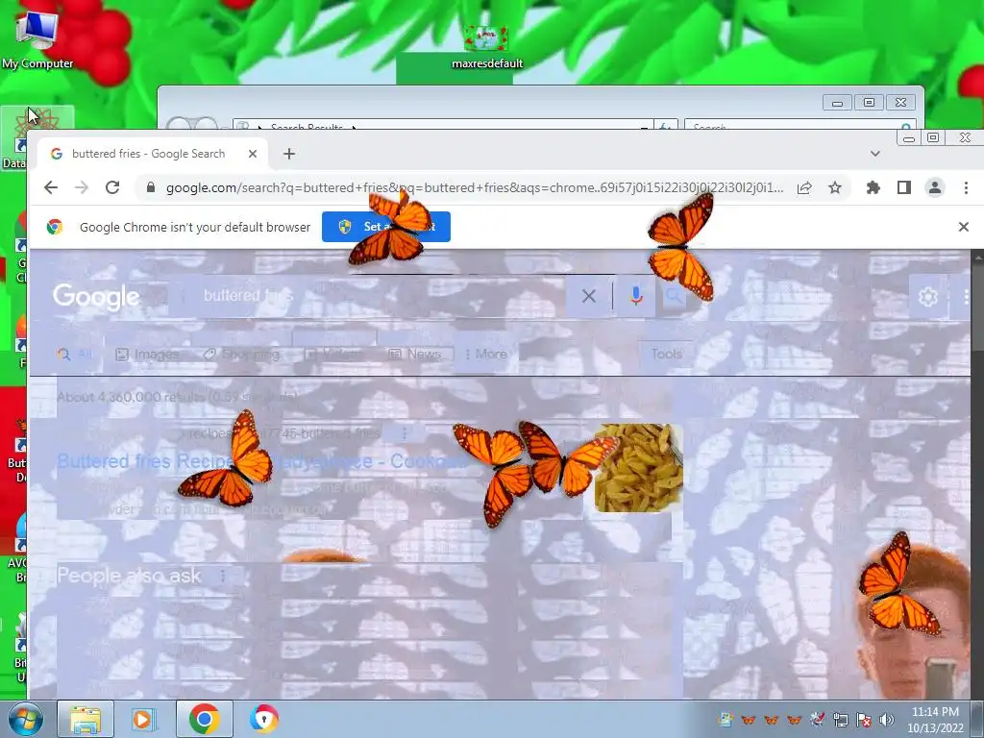Expand the More search categories menu
This screenshot has width=984, height=738.
pyautogui.click(x=485, y=355)
